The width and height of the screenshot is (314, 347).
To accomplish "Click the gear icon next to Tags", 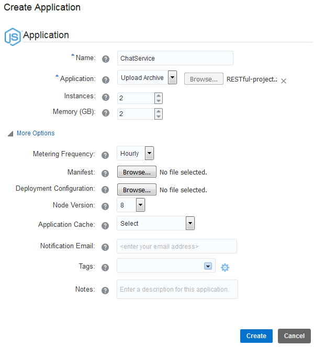I will coord(225,268).
